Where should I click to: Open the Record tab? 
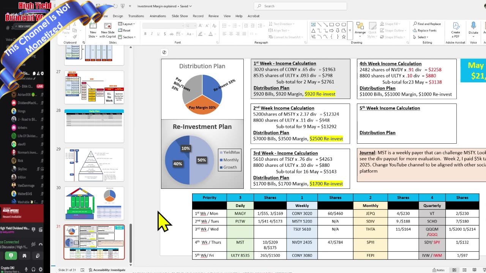[198, 16]
